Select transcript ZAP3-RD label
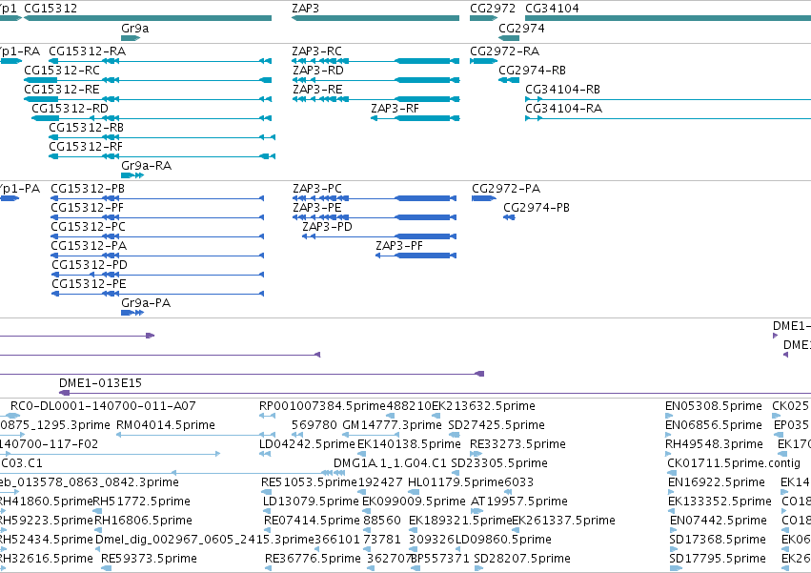The width and height of the screenshot is (811, 573). [x=318, y=71]
